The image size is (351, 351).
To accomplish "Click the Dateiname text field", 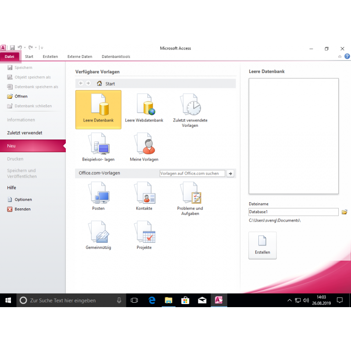I will coord(293,212).
